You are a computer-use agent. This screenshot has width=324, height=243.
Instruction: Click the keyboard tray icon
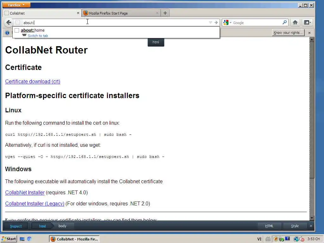pyautogui.click(x=268, y=239)
